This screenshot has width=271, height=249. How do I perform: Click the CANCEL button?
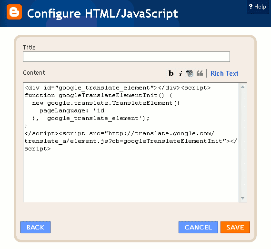click(198, 227)
